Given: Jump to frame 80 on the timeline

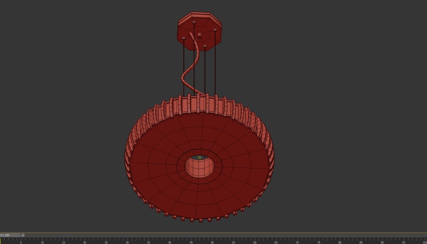Looking at the screenshot, I should [x=340, y=242].
